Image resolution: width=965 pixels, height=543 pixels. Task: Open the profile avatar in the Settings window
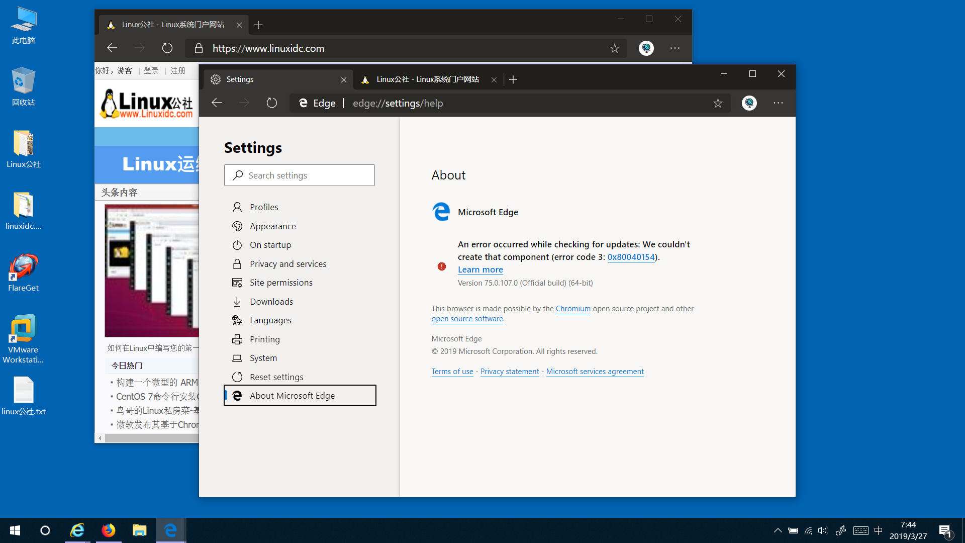pyautogui.click(x=749, y=103)
